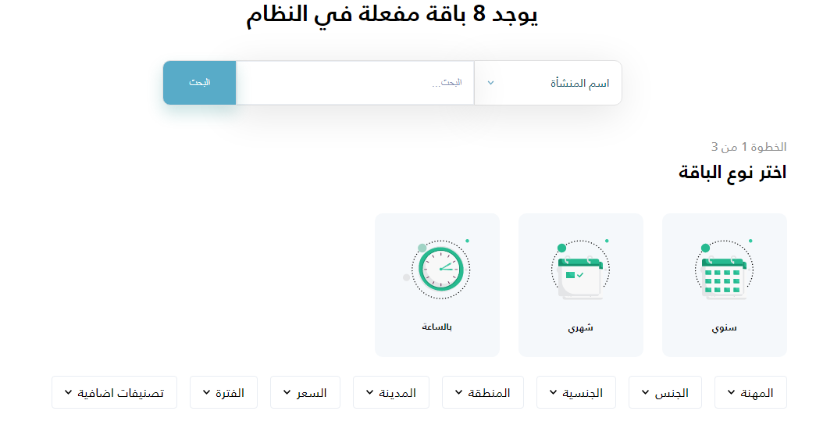The height and width of the screenshot is (443, 816).
Task: Open the الجنس filter dropdown
Action: (x=665, y=392)
